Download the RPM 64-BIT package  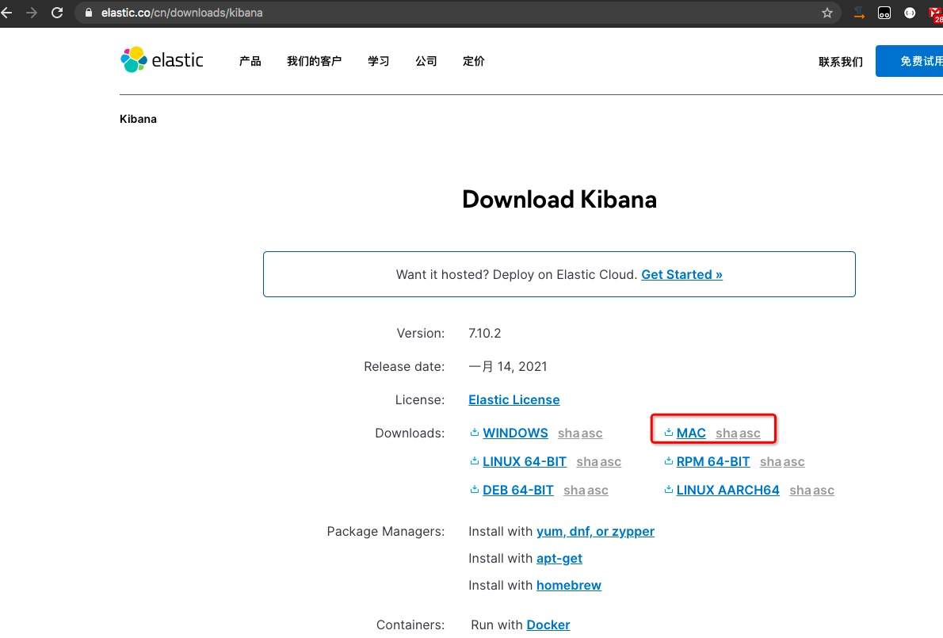tap(713, 461)
